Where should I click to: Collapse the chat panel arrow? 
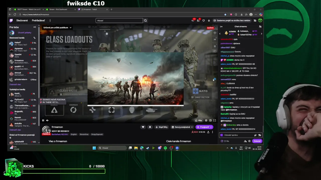221,26
